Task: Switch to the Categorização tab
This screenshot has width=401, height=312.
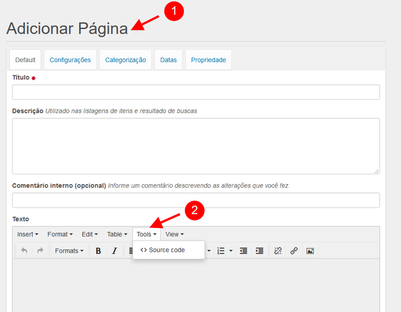Action: 125,60
